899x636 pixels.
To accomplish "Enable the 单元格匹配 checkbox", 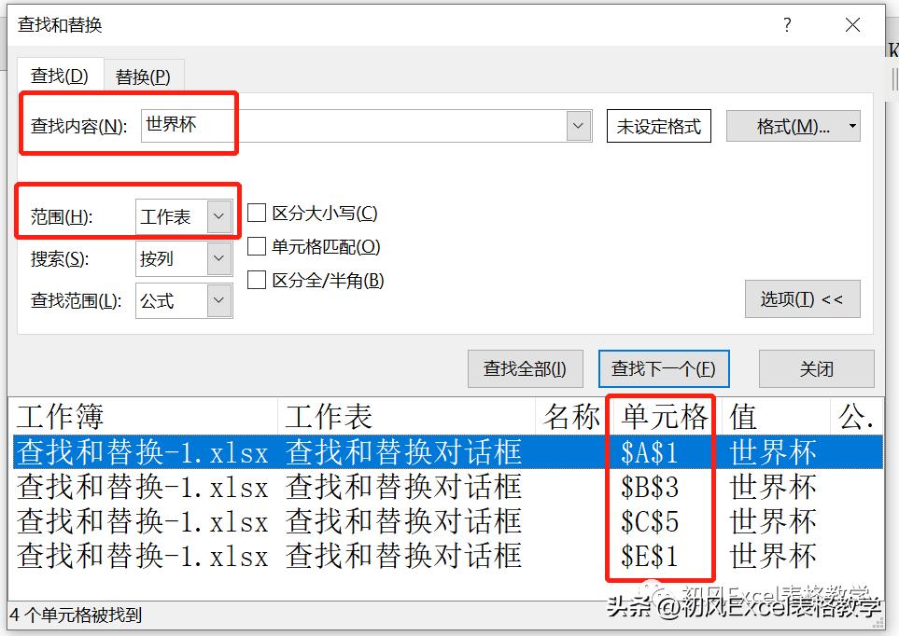I will (x=257, y=246).
